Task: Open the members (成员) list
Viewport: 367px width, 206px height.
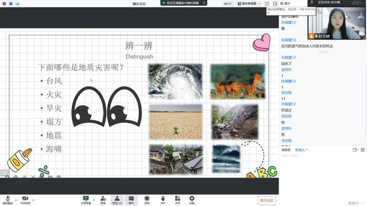Action: (x=117, y=200)
